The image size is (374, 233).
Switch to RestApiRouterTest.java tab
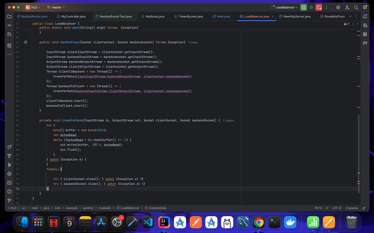pos(113,16)
